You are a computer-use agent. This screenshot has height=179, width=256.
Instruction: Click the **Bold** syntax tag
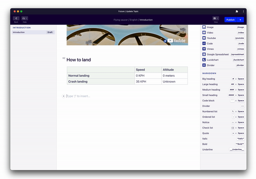click(x=240, y=144)
